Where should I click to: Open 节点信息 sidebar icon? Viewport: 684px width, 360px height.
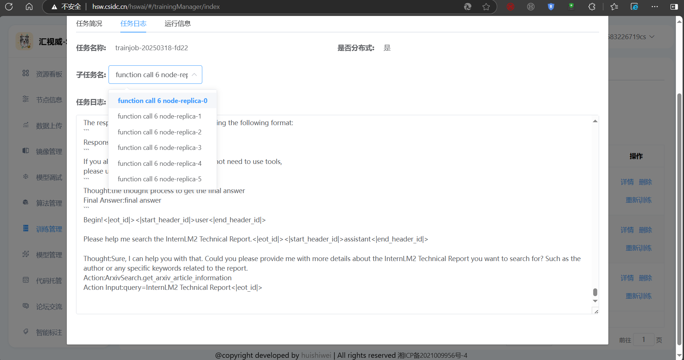point(25,99)
